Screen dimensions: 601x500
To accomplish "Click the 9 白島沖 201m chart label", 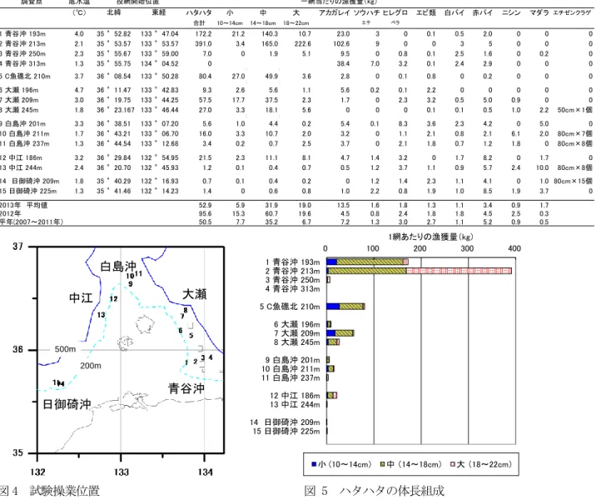I will point(292,360).
